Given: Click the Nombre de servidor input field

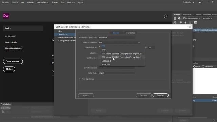Looking at the screenshot, I should click(116, 38).
